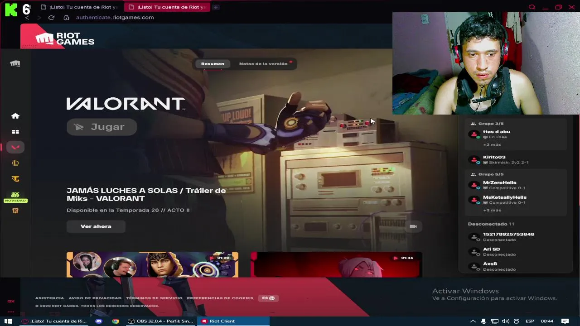
Task: Select friend Kirito03
Action: tap(517, 159)
